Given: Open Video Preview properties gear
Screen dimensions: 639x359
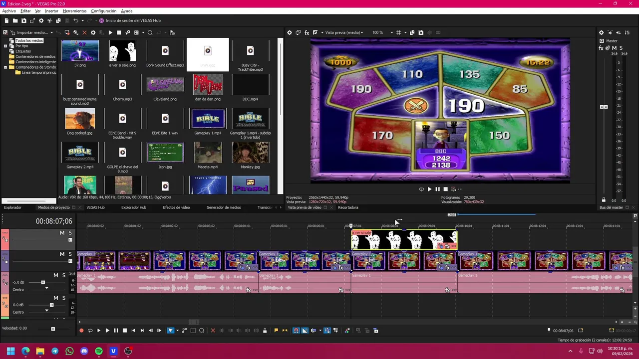Looking at the screenshot, I should point(290,32).
